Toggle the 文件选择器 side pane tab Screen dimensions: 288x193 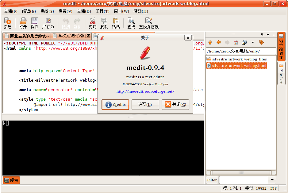281,47
